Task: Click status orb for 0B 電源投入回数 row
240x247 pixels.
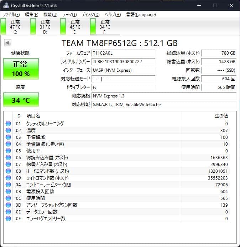Action: tap(8, 191)
